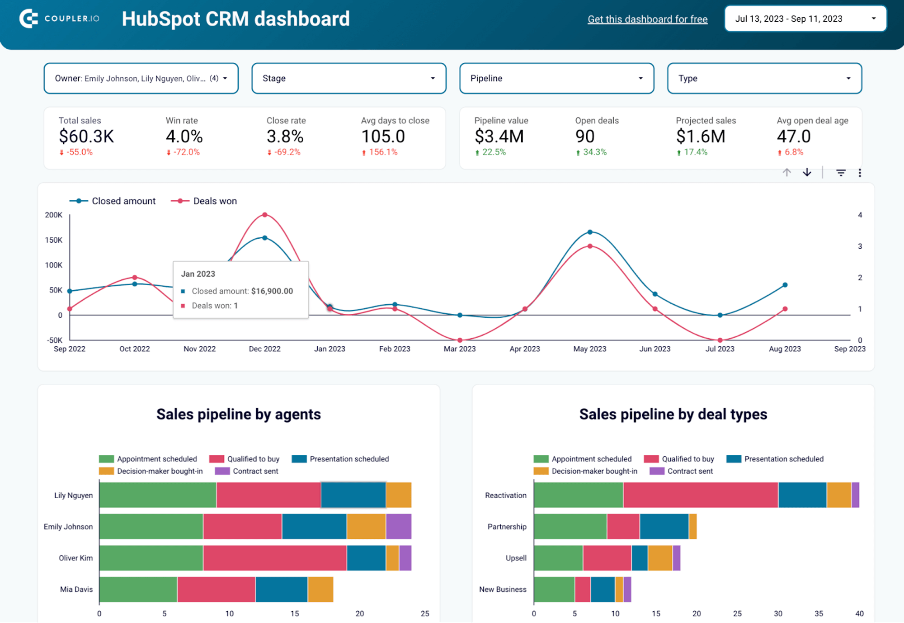Open the Owner filter dropdown
Viewport: 904px width, 623px height.
[141, 78]
